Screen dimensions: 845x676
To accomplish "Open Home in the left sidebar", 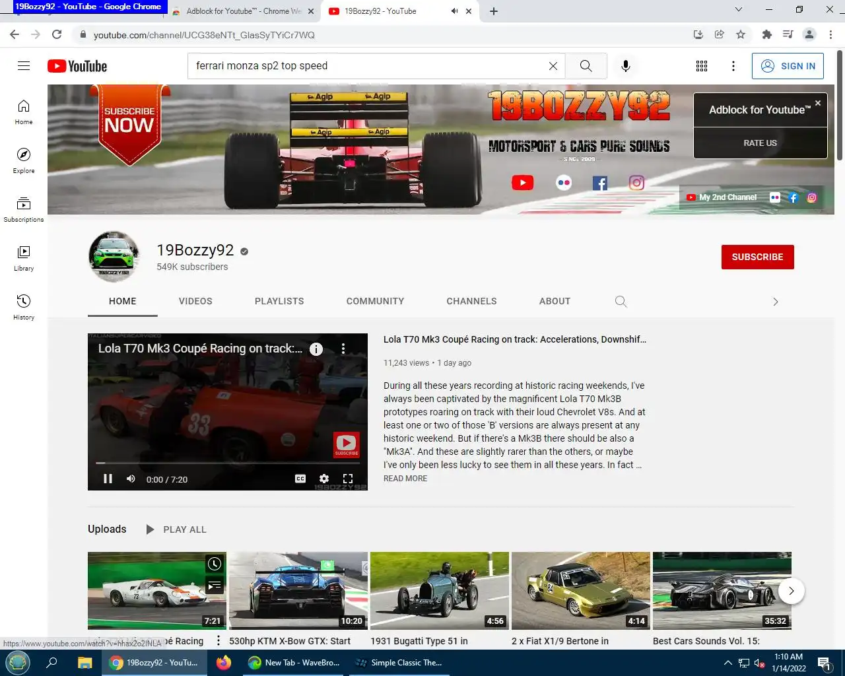I will [x=24, y=112].
